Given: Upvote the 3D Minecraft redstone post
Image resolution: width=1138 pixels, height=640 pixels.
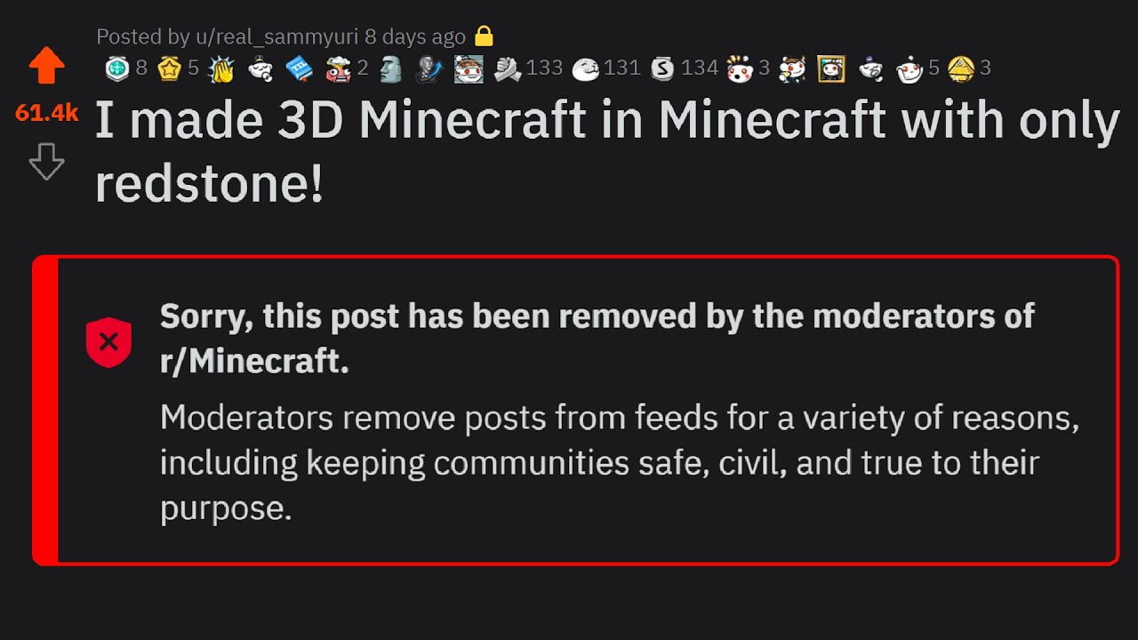Looking at the screenshot, I should pyautogui.click(x=46, y=67).
